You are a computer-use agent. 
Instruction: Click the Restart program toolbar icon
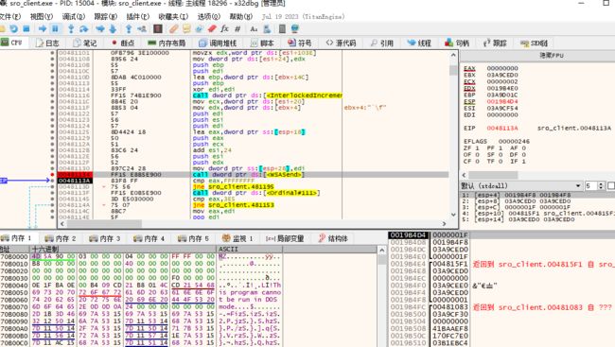tap(14, 28)
